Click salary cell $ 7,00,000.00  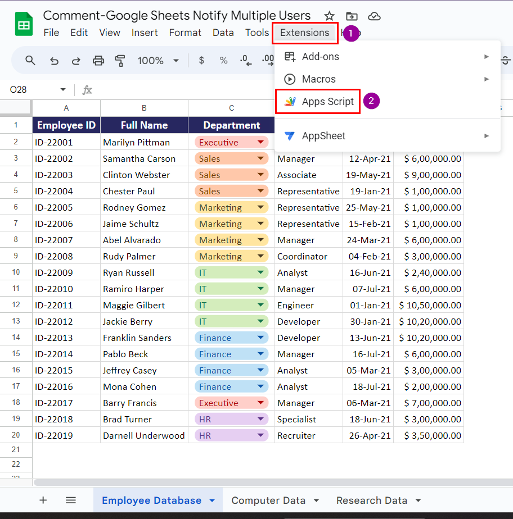click(x=429, y=403)
